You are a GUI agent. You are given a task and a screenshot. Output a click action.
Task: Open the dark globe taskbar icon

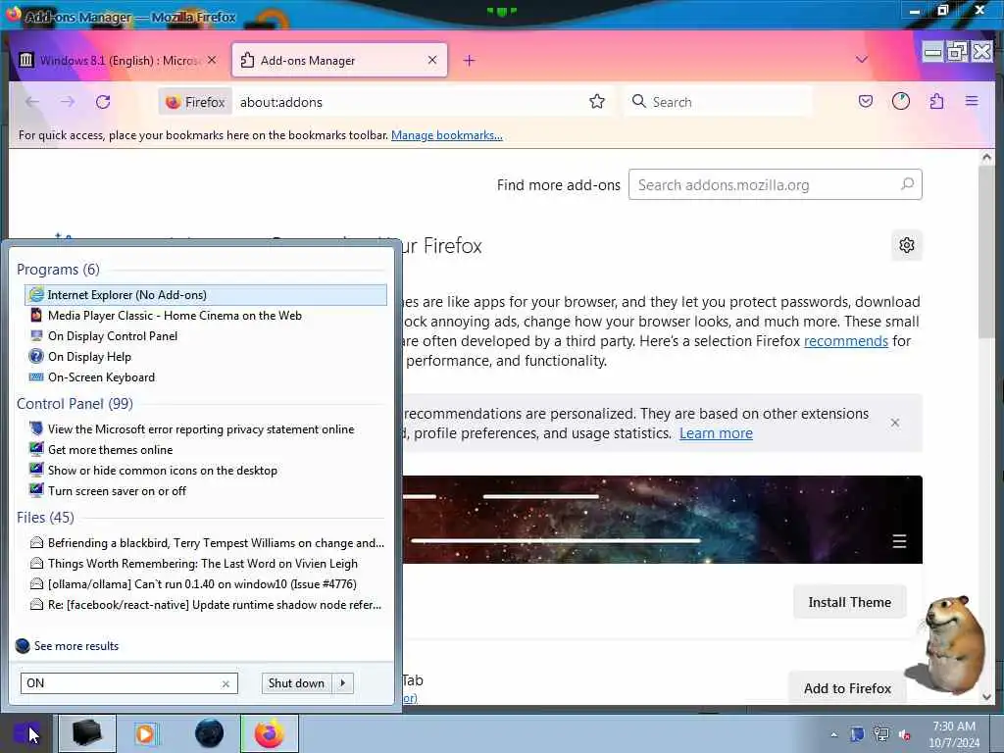(209, 733)
